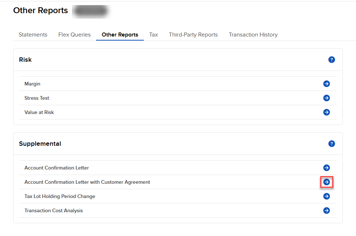Click the Stress Test arrow icon
The width and height of the screenshot is (356, 236).
pos(326,98)
